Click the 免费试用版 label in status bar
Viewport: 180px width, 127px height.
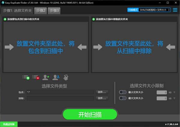tap(9, 124)
